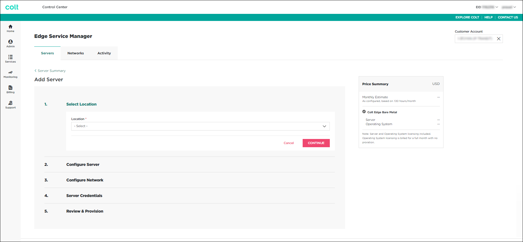Select the Servers tab
Viewport: 523px width, 242px height.
pos(47,53)
